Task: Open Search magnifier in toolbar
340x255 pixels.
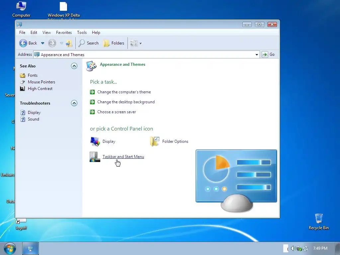Action: coord(82,43)
